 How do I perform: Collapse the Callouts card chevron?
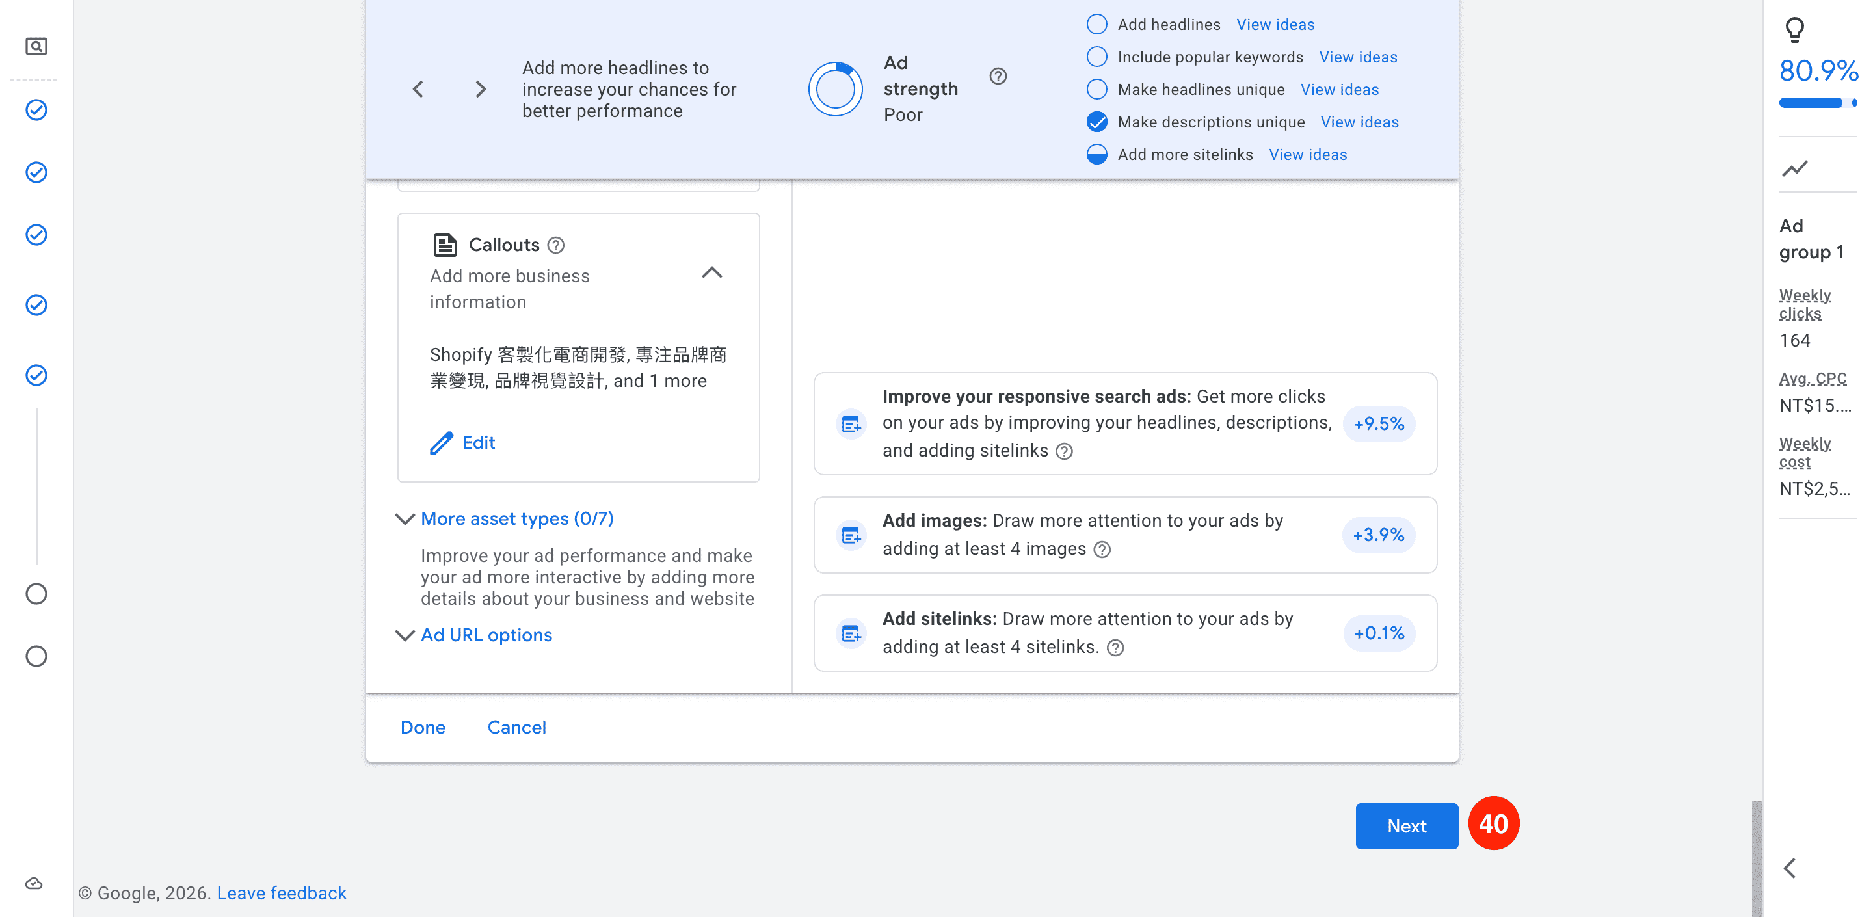tap(712, 273)
